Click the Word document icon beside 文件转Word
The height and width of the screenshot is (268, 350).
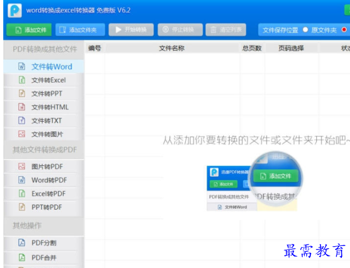tap(22, 66)
